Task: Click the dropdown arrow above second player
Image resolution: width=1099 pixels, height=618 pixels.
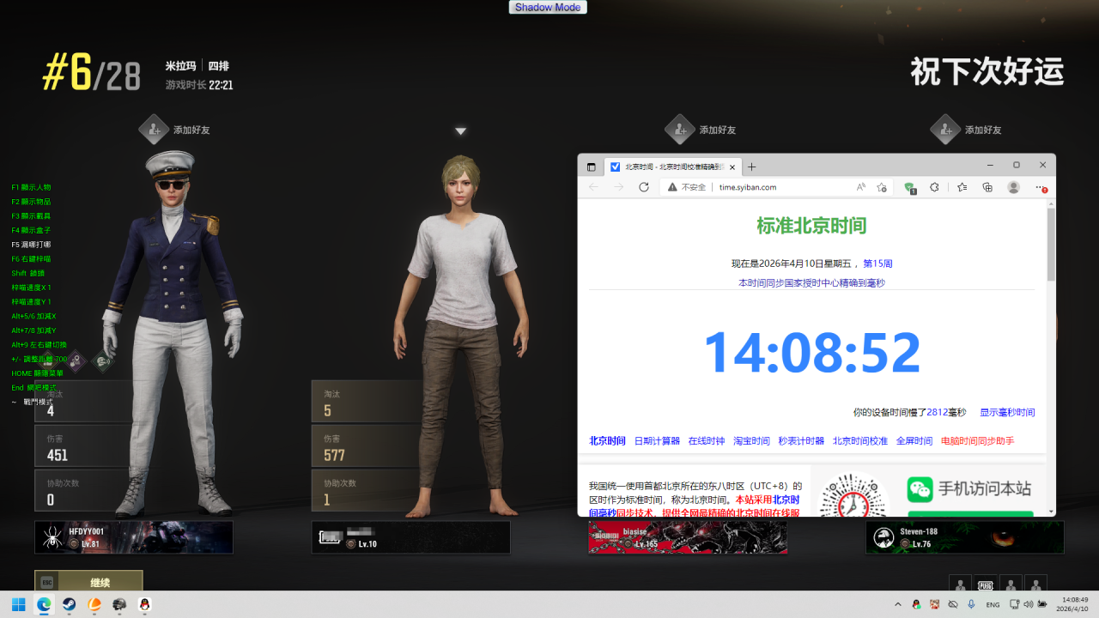Action: [460, 131]
